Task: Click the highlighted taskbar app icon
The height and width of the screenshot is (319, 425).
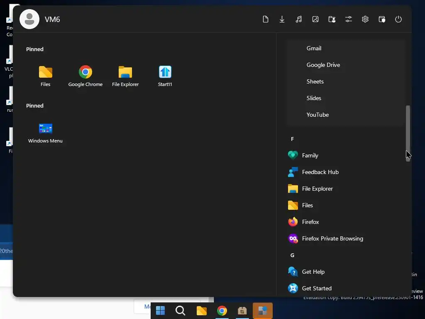Action: (x=263, y=311)
